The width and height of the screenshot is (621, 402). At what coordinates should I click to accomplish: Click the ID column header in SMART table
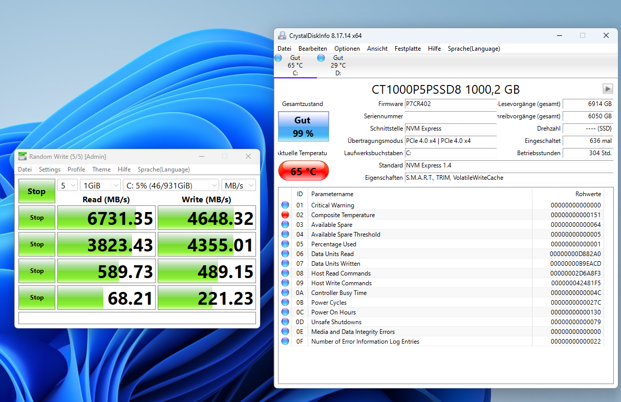pos(299,194)
